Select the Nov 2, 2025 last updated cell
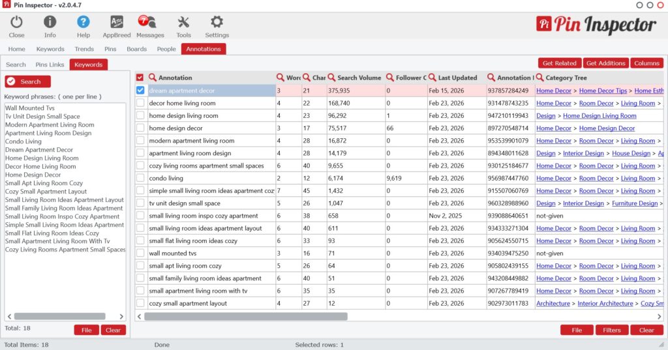This screenshot has height=350, width=668. (x=457, y=216)
